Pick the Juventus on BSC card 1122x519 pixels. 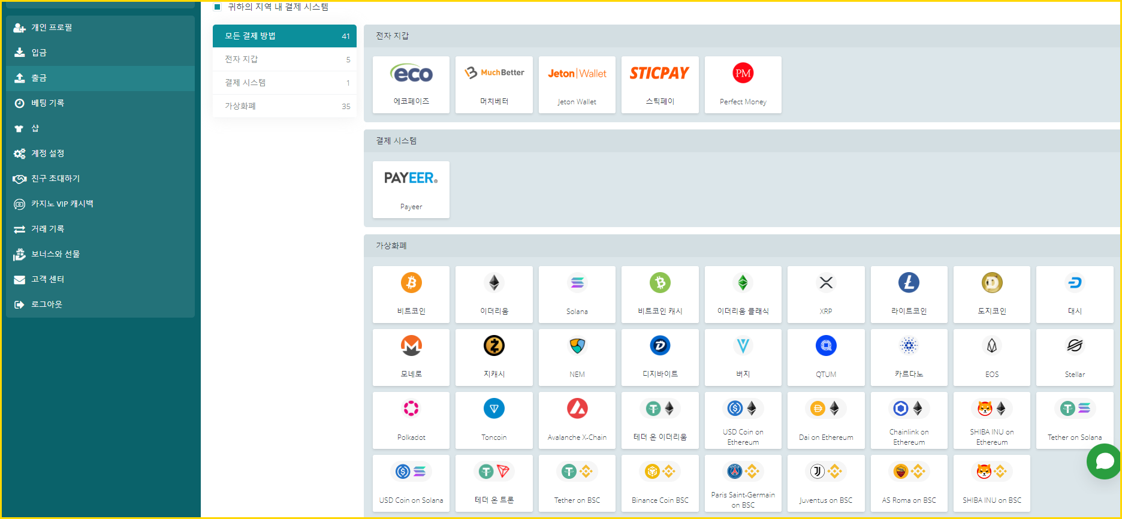coord(826,483)
